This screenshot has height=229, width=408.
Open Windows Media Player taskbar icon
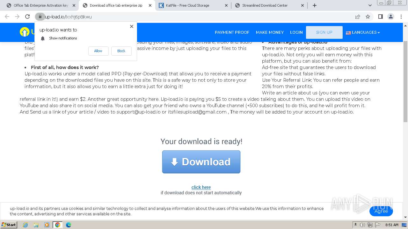47,225
